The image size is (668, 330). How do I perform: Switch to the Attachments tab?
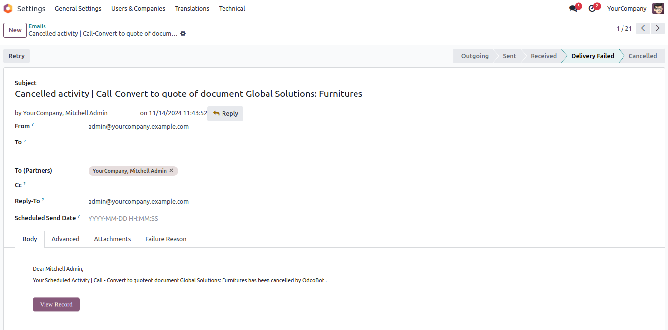click(x=112, y=239)
